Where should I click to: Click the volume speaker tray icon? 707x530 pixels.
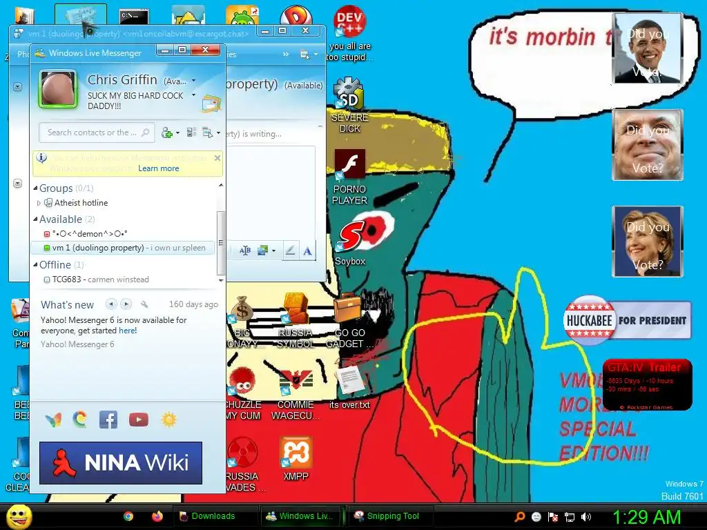coord(586,517)
